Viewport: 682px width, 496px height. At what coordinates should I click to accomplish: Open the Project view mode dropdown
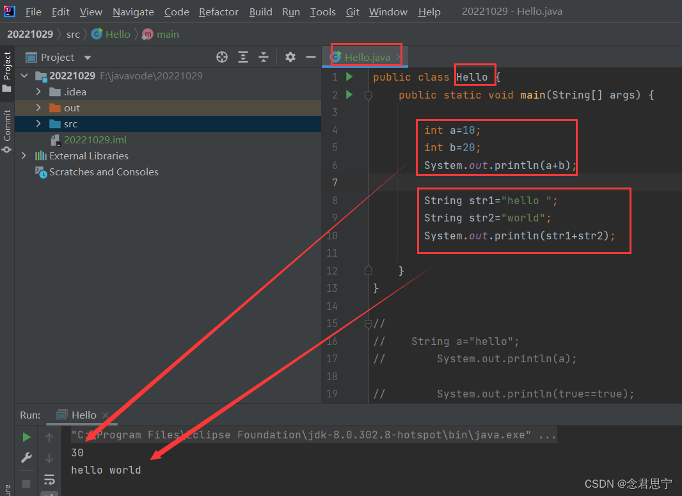click(87, 57)
